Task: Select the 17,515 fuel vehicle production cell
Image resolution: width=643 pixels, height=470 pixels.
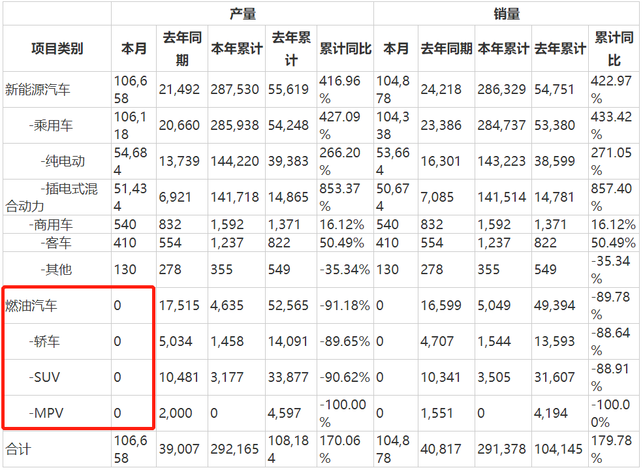Action: coord(179,305)
